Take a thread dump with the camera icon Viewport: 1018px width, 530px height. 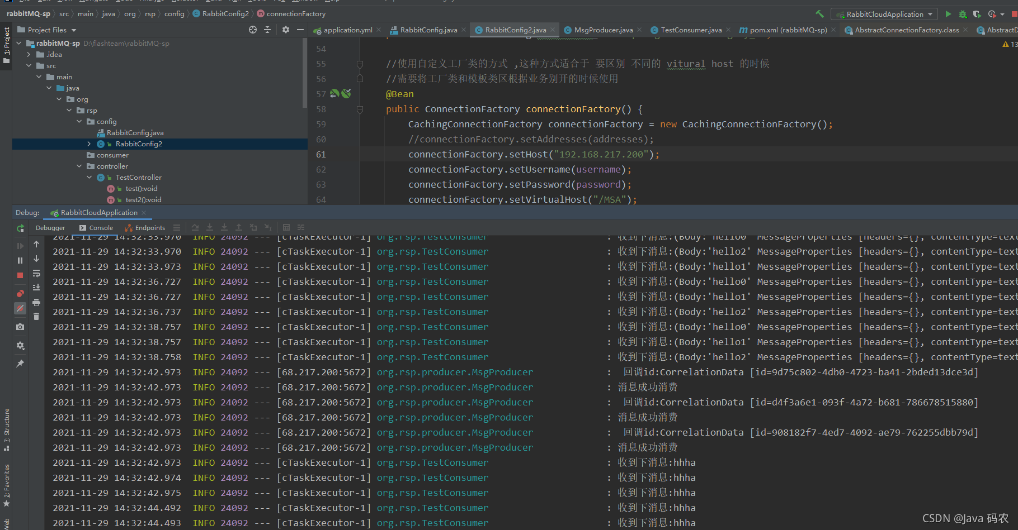point(20,327)
